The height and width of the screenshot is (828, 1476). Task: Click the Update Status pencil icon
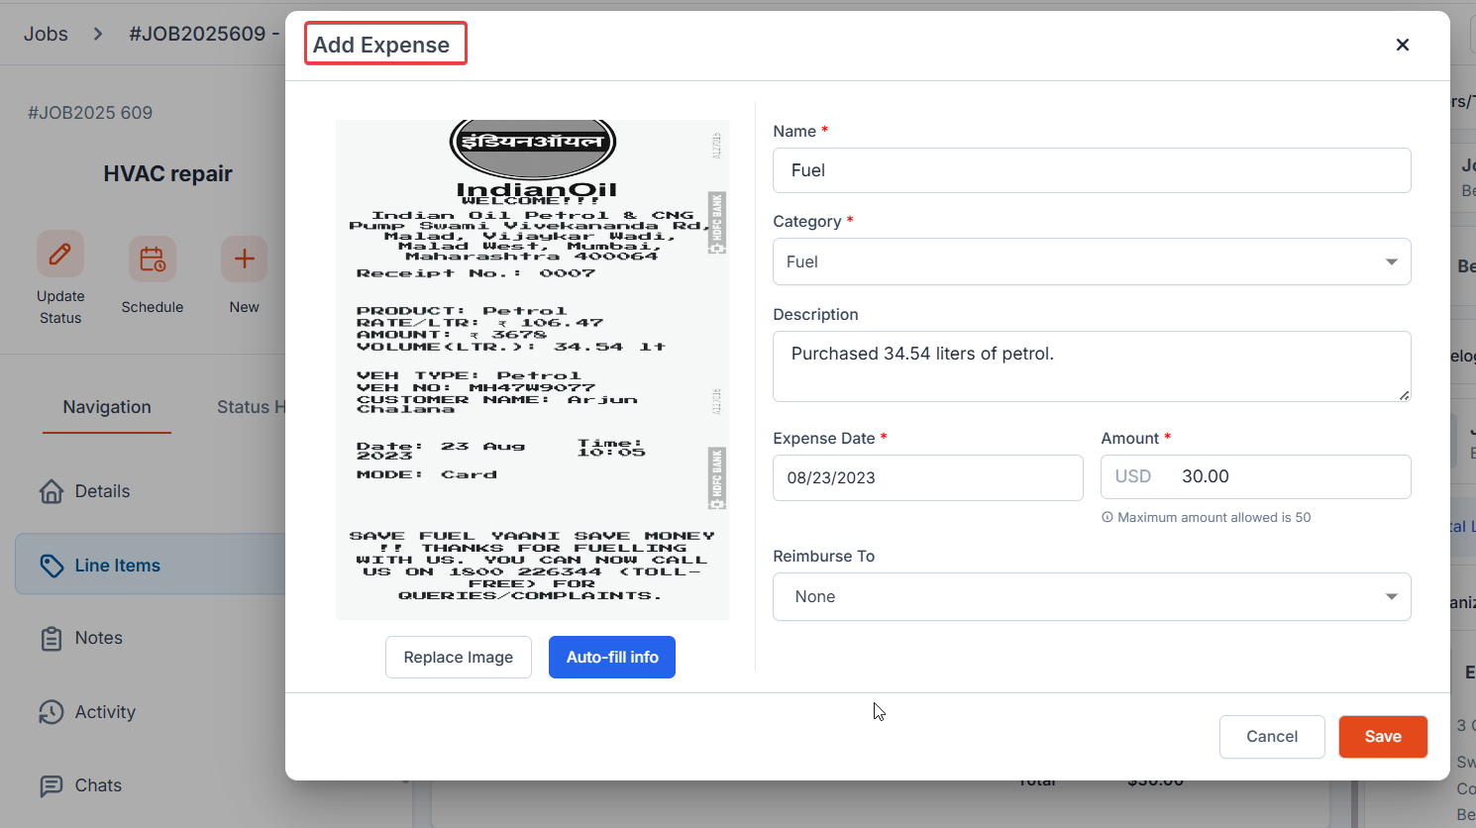60,255
